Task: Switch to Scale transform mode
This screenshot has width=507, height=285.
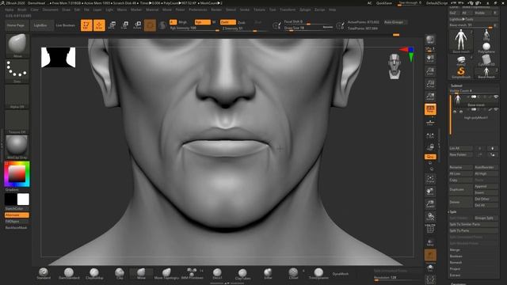Action: point(125,25)
